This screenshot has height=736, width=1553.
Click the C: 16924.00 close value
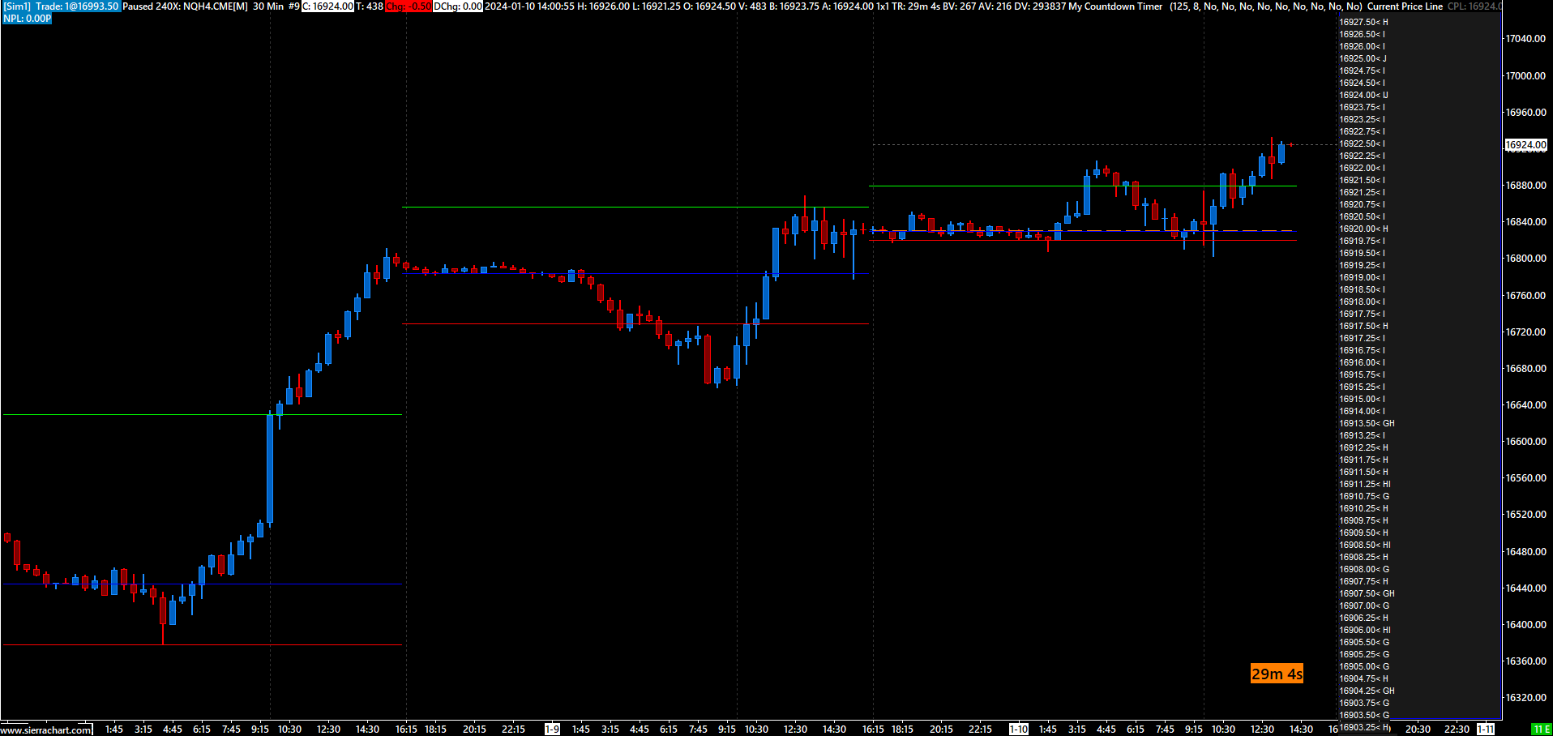coord(327,6)
